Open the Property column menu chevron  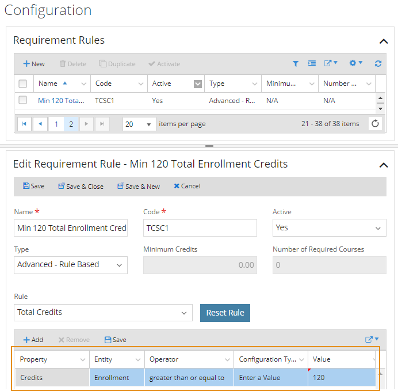coord(82,360)
